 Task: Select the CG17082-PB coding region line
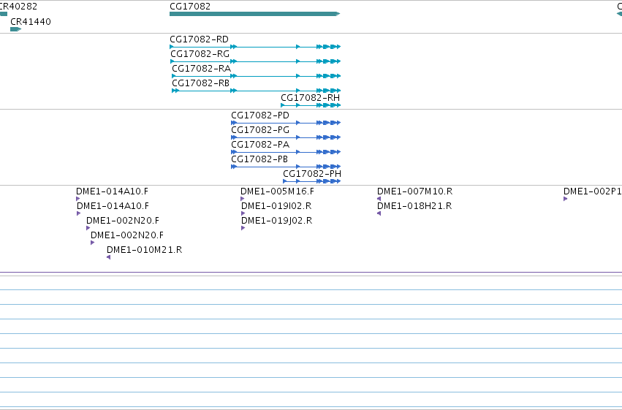coord(286,167)
